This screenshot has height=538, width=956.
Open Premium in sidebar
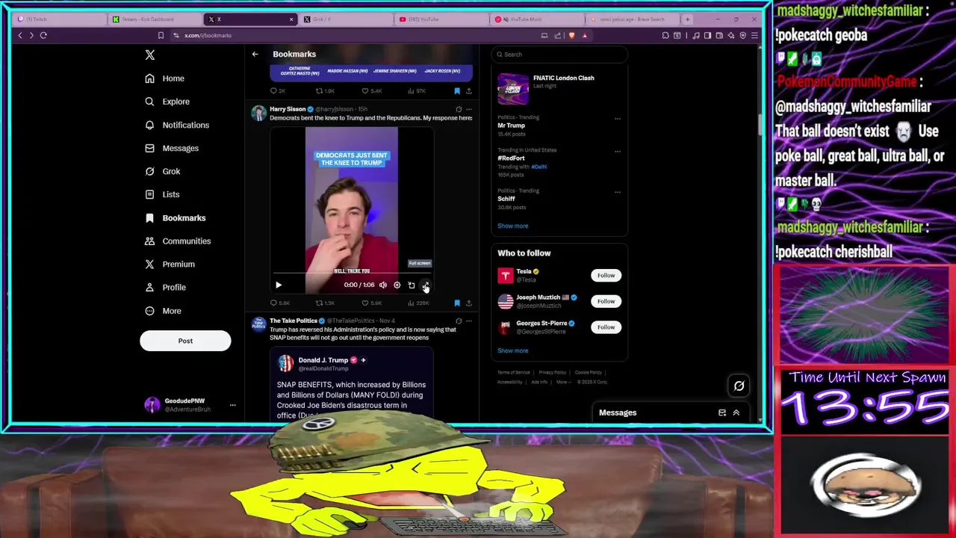(x=170, y=264)
